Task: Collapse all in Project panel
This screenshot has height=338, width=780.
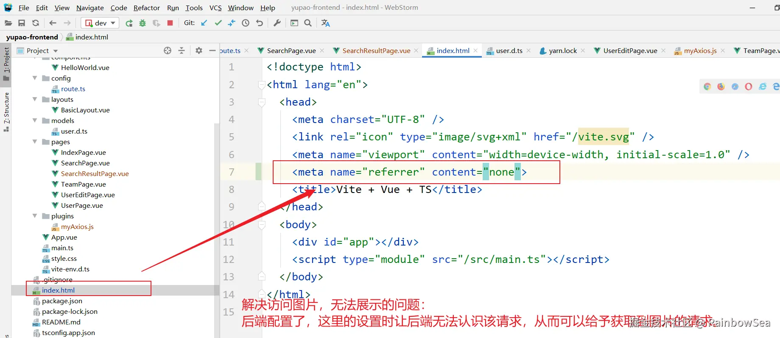Action: pos(182,50)
